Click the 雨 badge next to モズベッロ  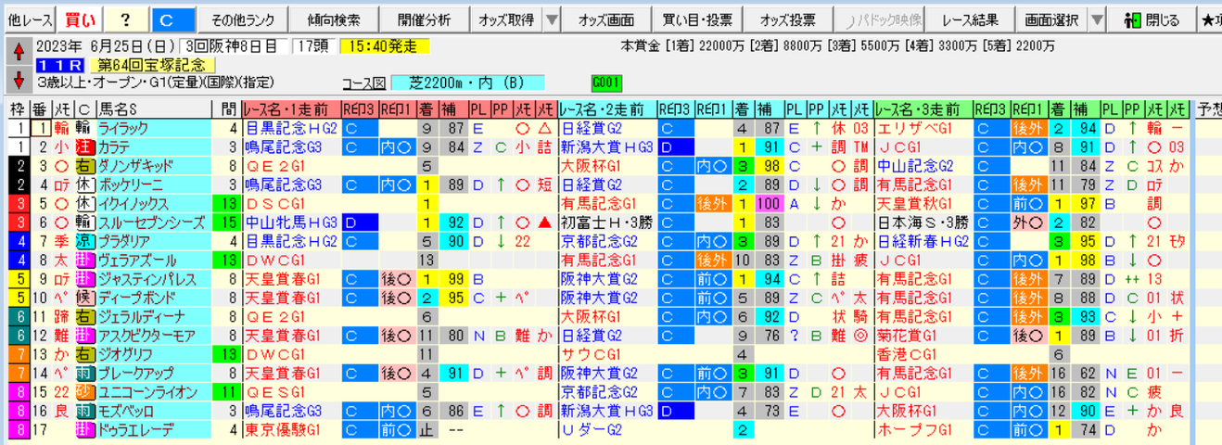(83, 411)
